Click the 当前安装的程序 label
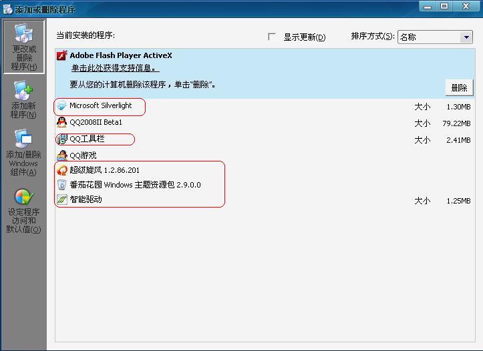The height and width of the screenshot is (351, 483). point(86,35)
